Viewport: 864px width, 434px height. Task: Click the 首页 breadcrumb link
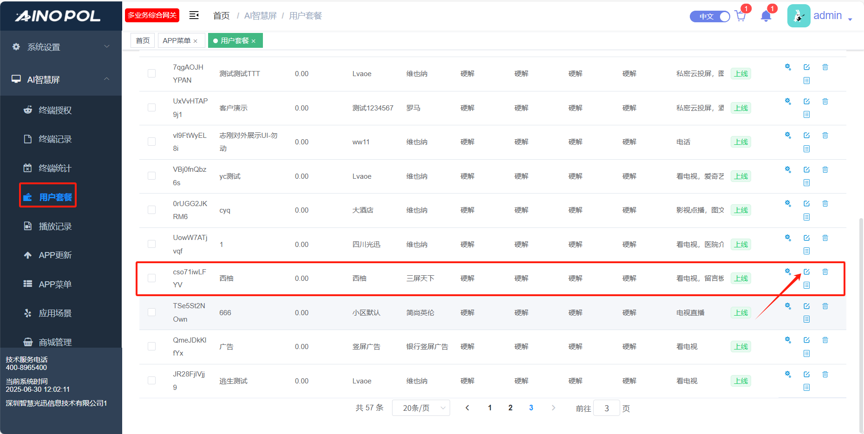tap(221, 16)
